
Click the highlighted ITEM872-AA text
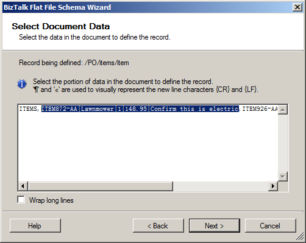tap(59, 109)
